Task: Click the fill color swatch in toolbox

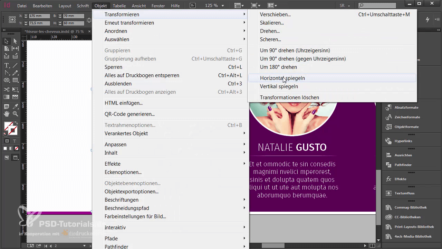Action: click(x=9, y=126)
